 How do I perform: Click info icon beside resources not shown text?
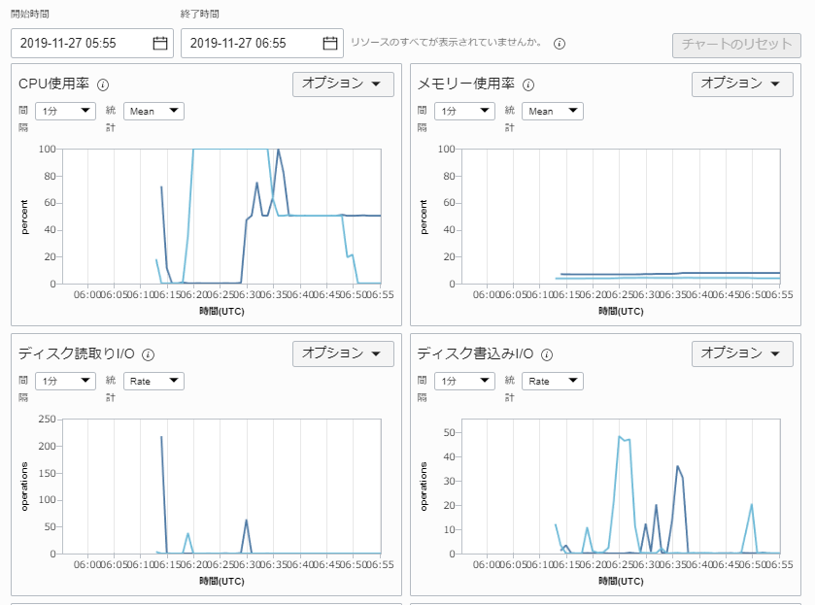point(560,44)
